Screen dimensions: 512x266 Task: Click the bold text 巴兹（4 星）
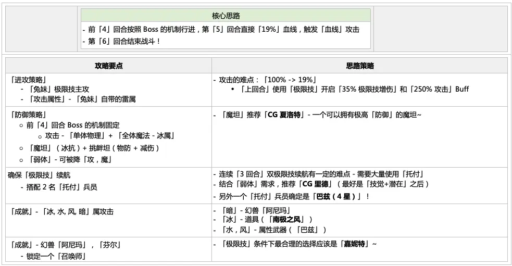[337, 196]
